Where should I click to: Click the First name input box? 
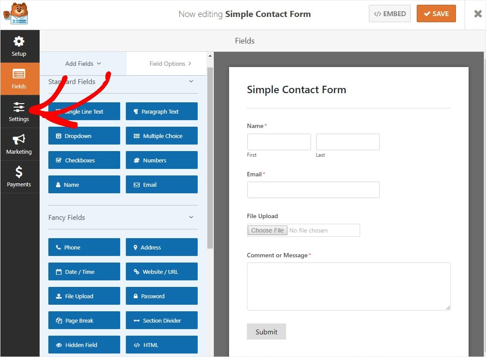click(279, 142)
